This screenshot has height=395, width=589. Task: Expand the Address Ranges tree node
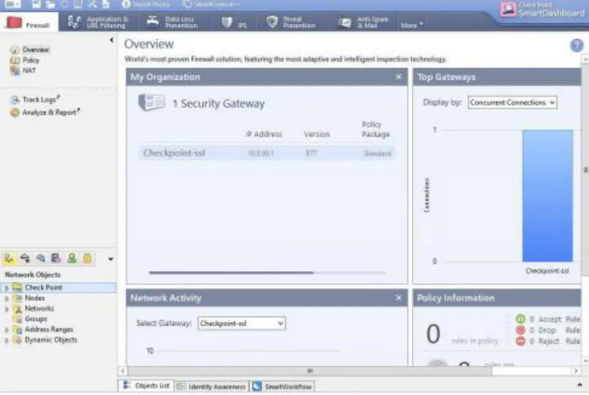pyautogui.click(x=6, y=330)
